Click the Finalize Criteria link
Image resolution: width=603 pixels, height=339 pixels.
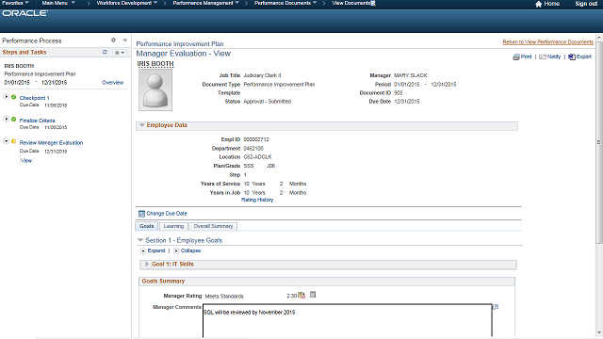tap(38, 121)
